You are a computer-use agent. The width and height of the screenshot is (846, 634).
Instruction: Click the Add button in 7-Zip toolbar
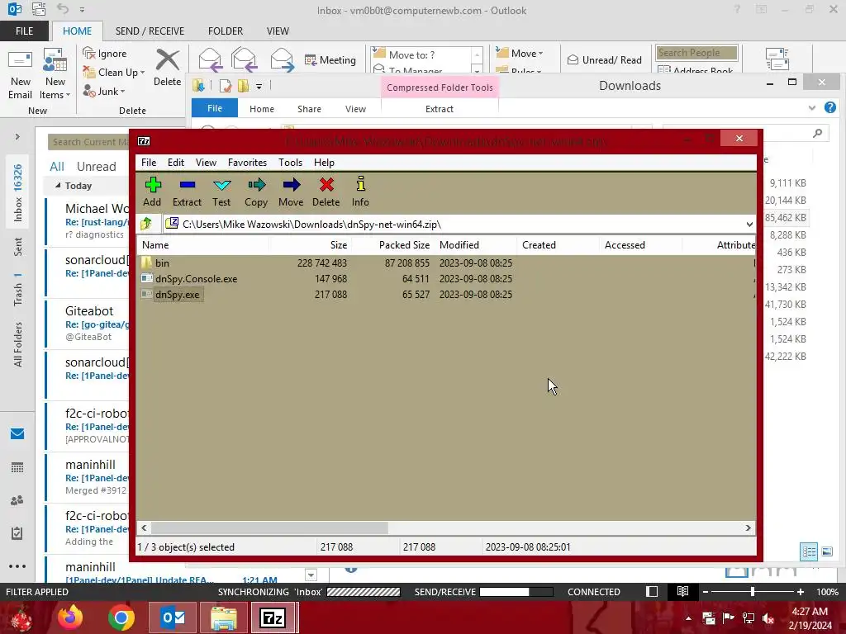click(152, 192)
